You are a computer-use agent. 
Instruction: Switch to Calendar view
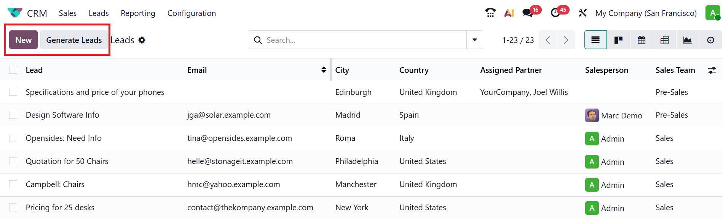[x=642, y=40]
